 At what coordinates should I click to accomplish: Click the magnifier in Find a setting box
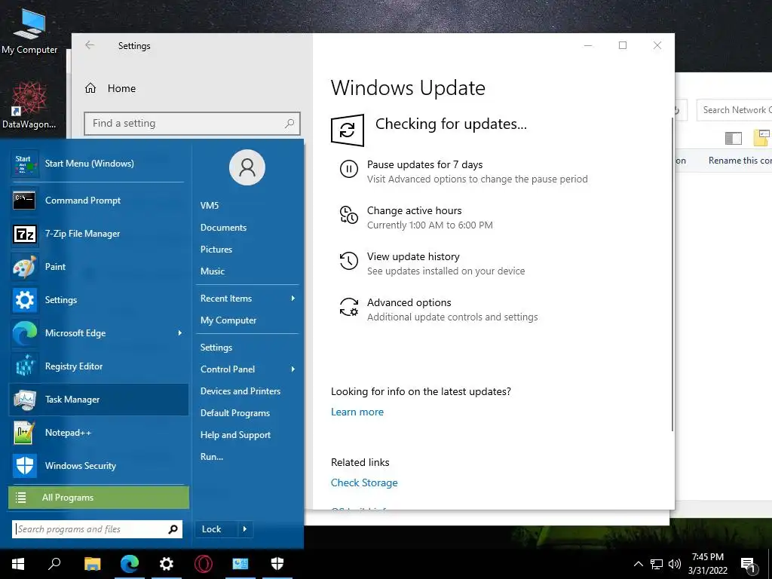[289, 124]
